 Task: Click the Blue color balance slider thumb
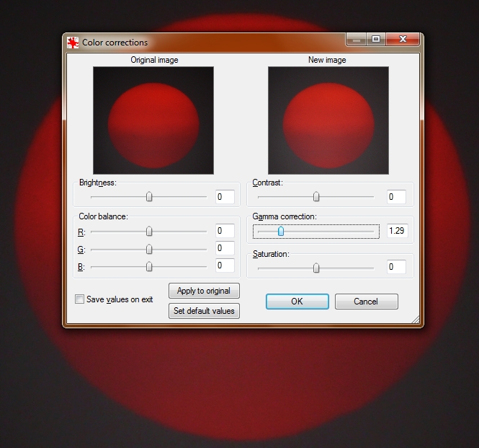click(149, 266)
